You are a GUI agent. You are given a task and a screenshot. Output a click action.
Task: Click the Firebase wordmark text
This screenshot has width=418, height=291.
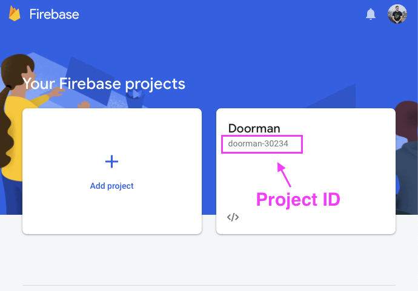coord(54,14)
